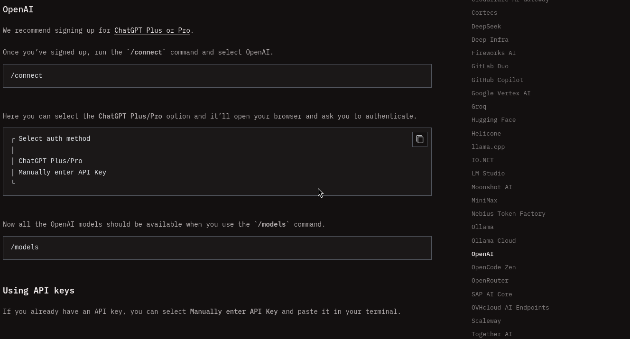Click the /models code block
630x339 pixels.
[217, 248]
